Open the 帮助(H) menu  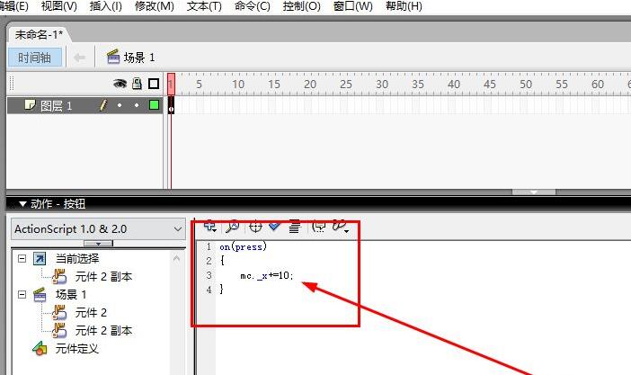404,6
